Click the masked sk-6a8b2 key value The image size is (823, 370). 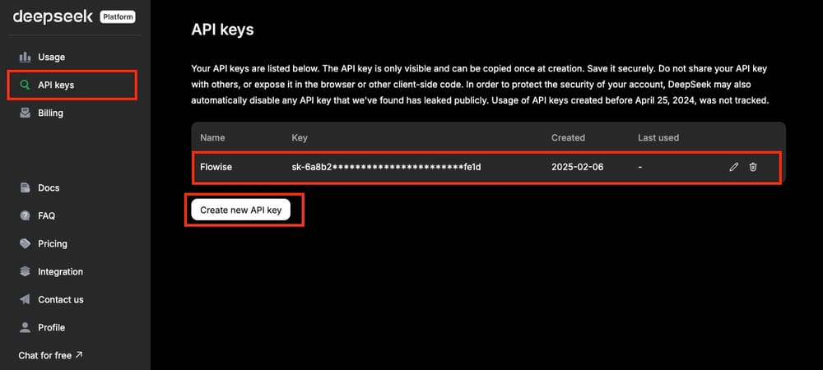coord(385,167)
